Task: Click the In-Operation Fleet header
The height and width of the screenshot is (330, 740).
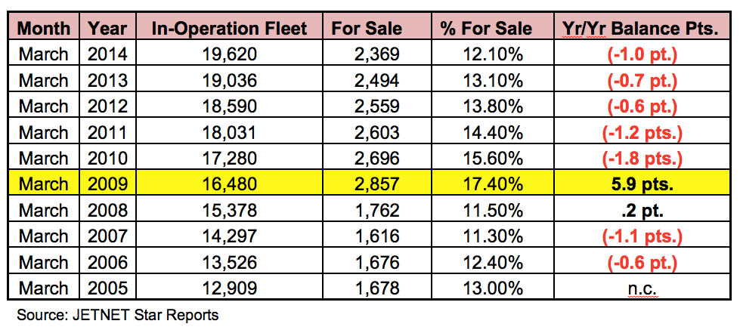Action: click(x=229, y=29)
